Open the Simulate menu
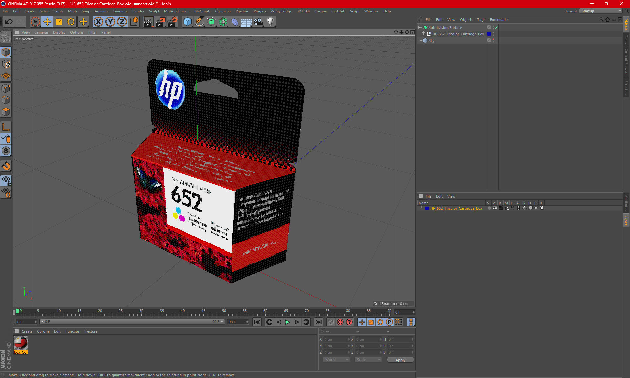This screenshot has width=630, height=378. coord(120,11)
